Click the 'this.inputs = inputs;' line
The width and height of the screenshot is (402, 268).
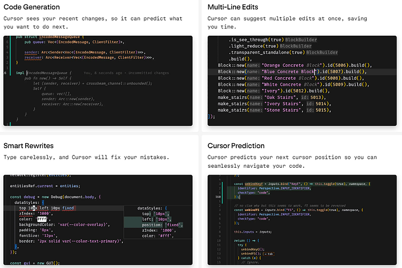252,232
